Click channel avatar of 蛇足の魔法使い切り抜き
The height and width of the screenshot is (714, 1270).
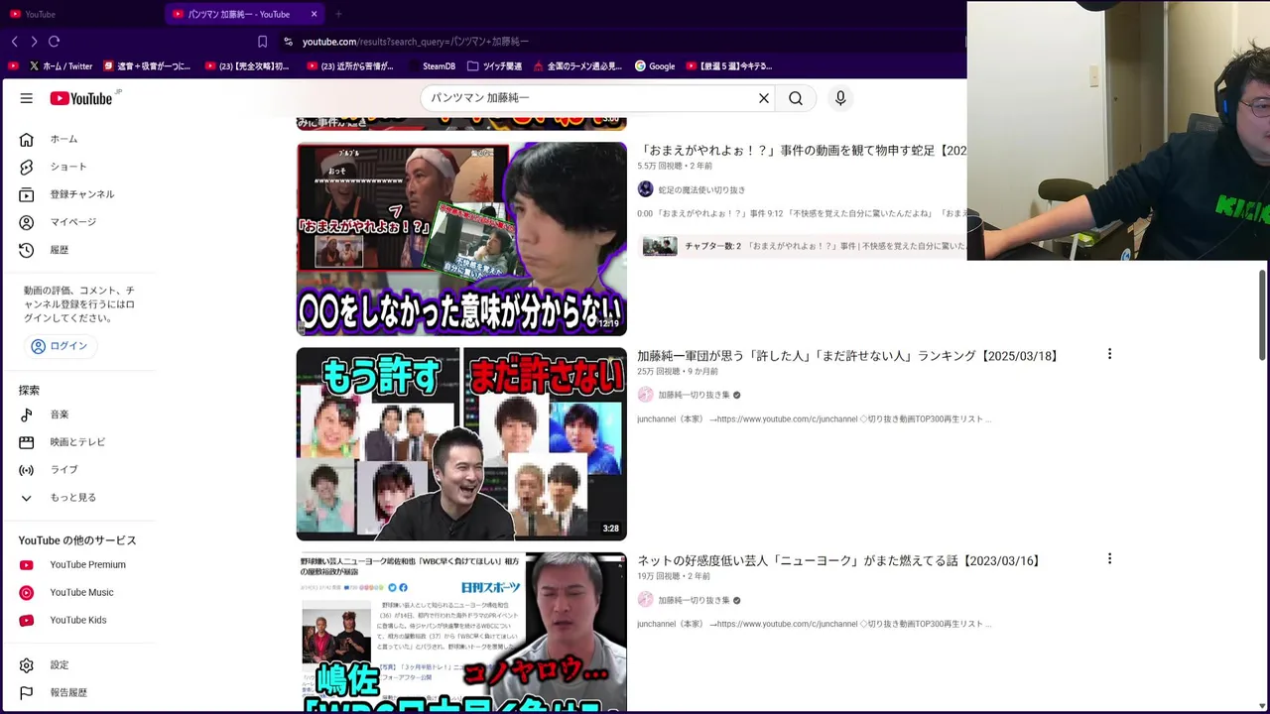click(646, 189)
